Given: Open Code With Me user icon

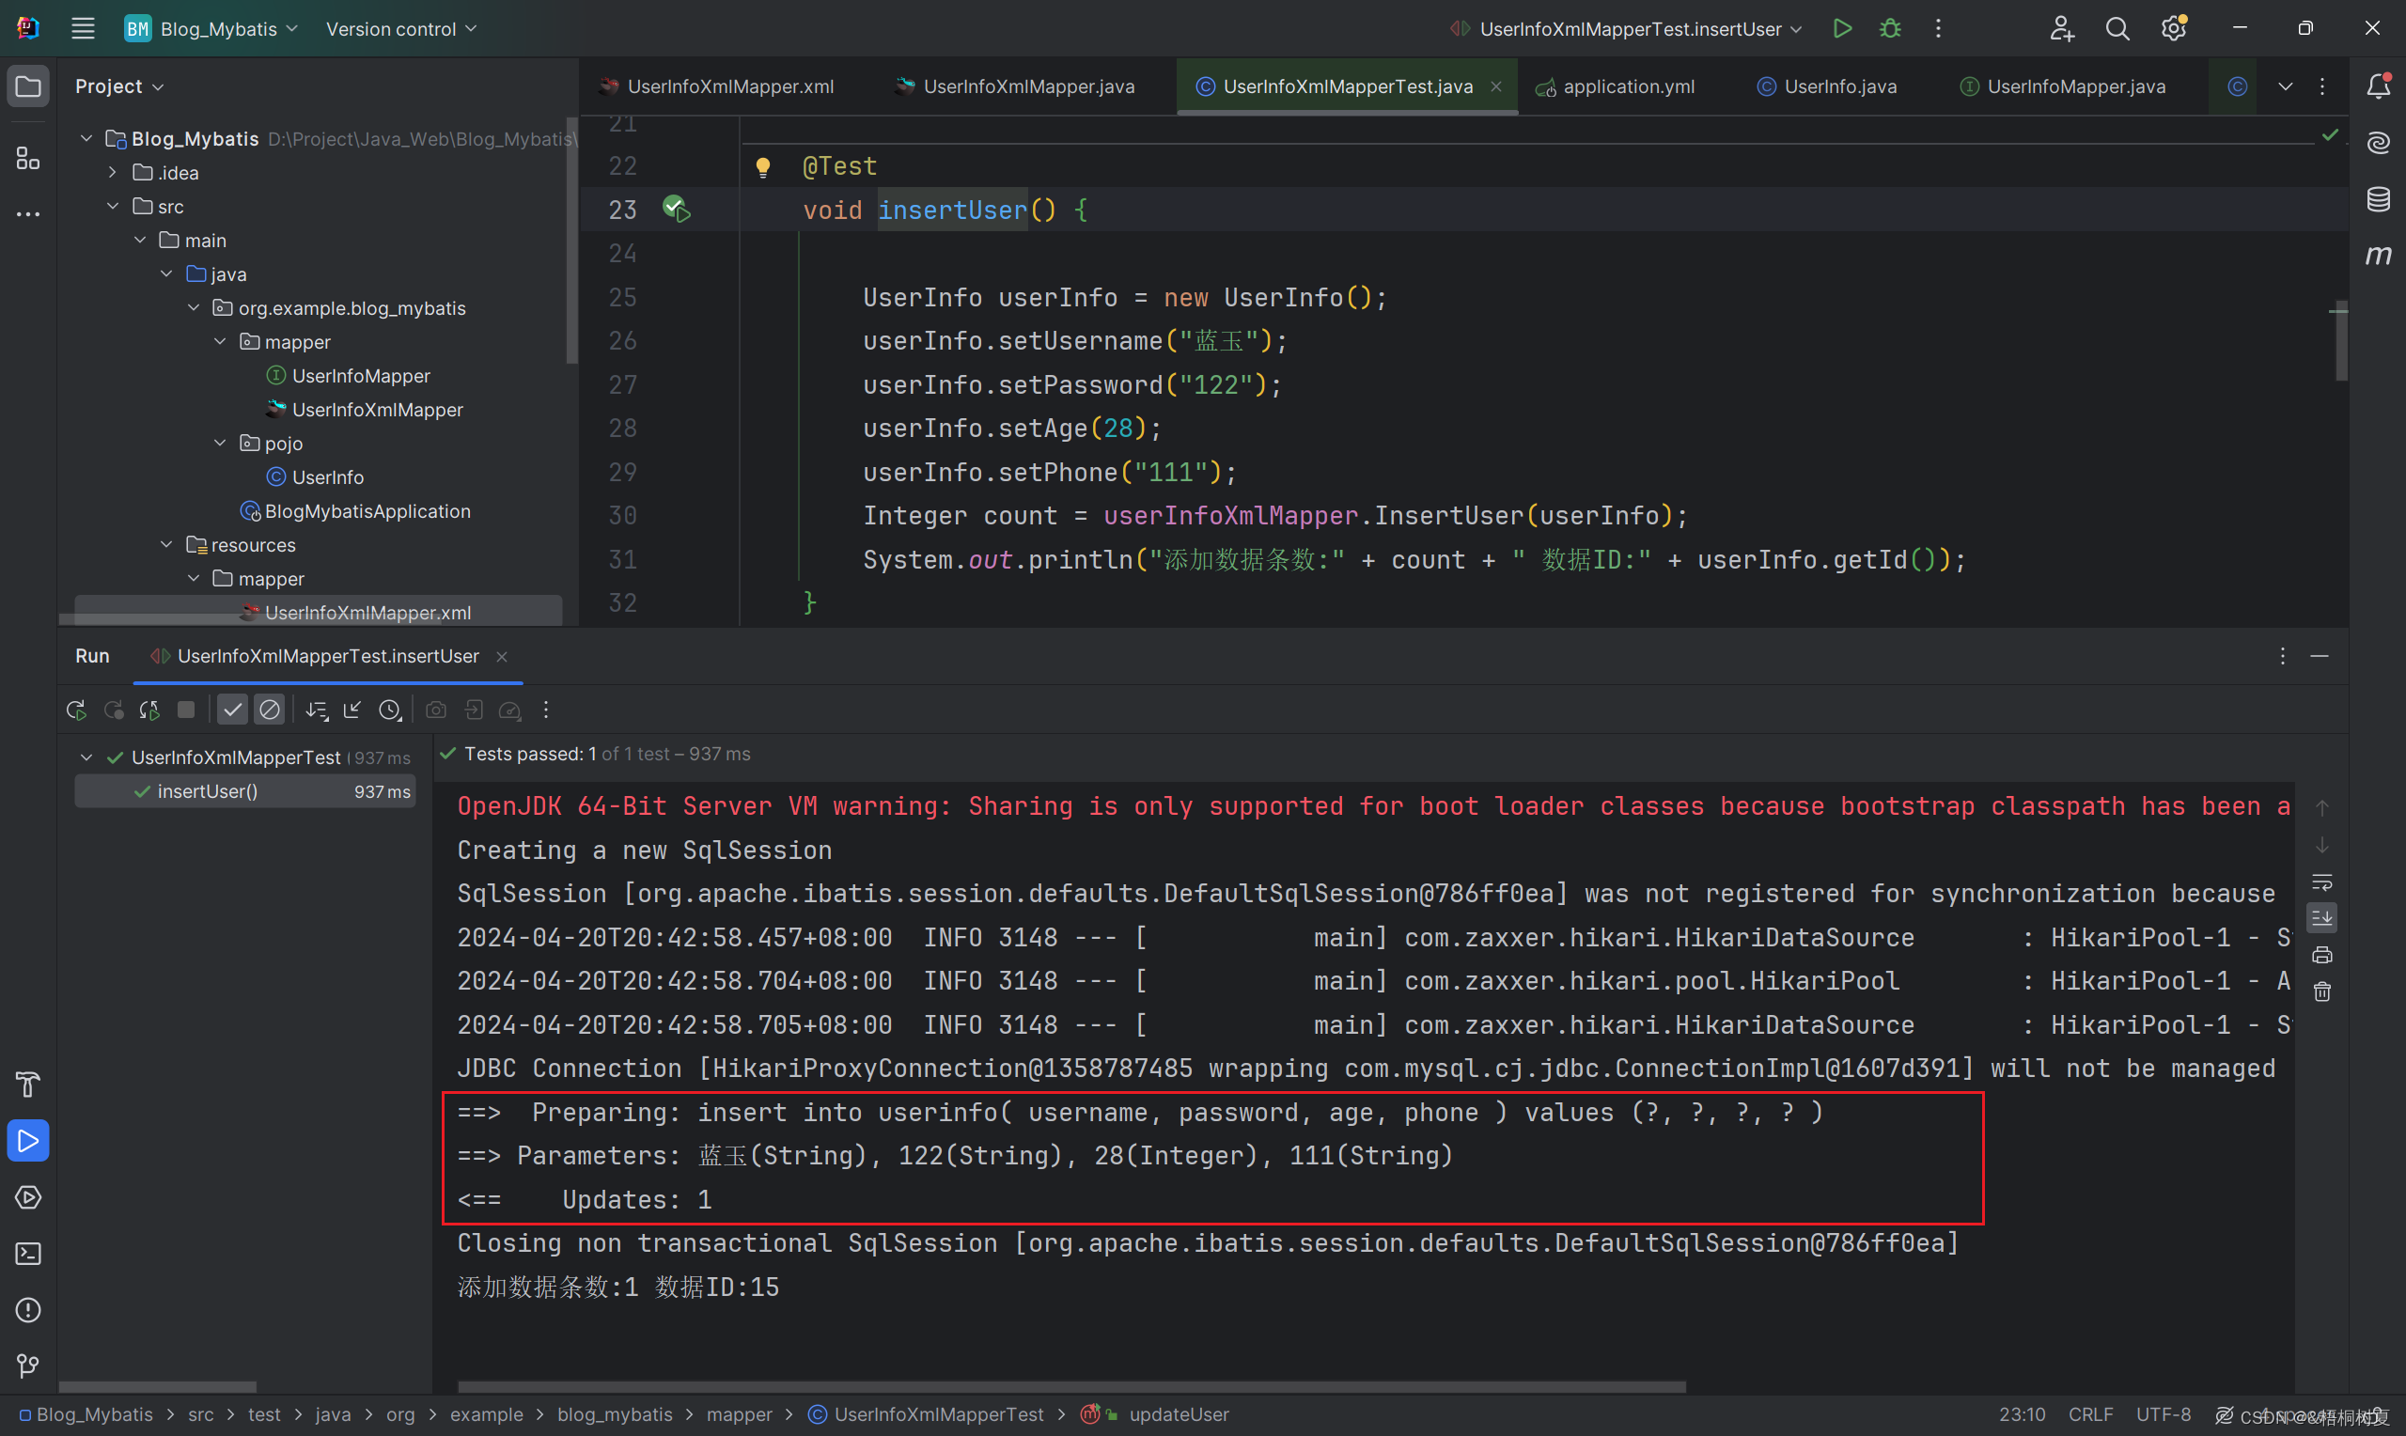Looking at the screenshot, I should coord(2062,29).
